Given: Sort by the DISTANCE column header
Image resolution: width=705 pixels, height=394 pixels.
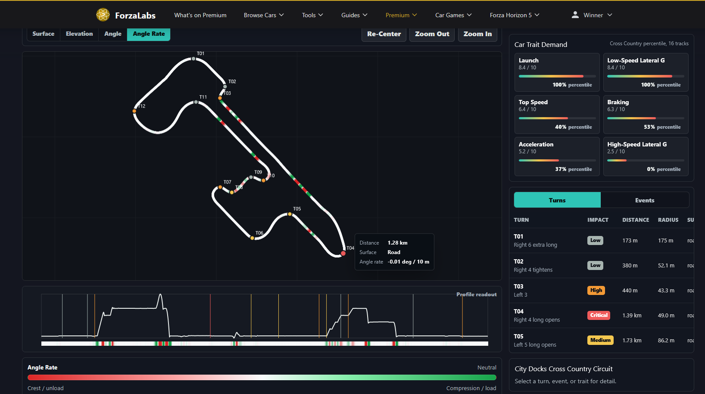Looking at the screenshot, I should [636, 220].
